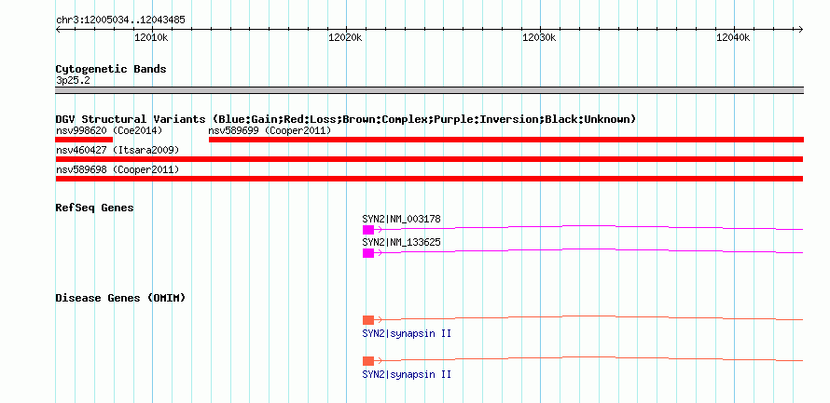Click the magenta exon box of NM_003178

(x=368, y=230)
